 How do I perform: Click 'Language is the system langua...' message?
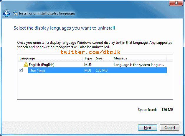pos(139,65)
